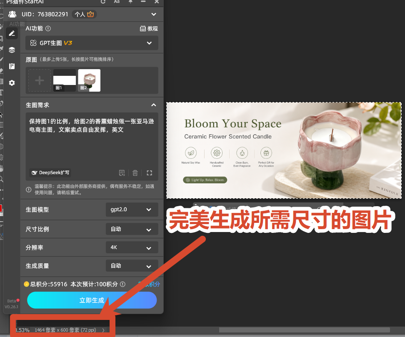Click the 3.53% zoom level field
The width and height of the screenshot is (405, 337).
(x=22, y=330)
